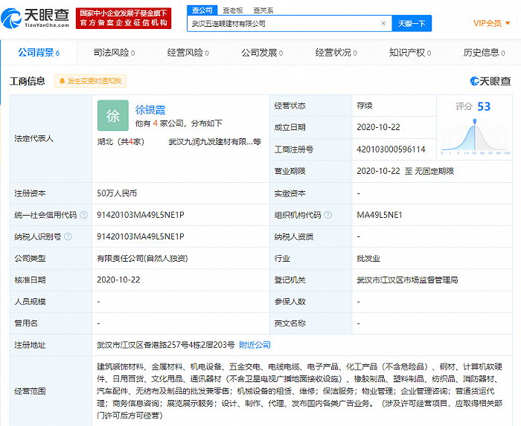Click the registered address 香港路257号 text
The image size is (521, 426).
(x=165, y=345)
